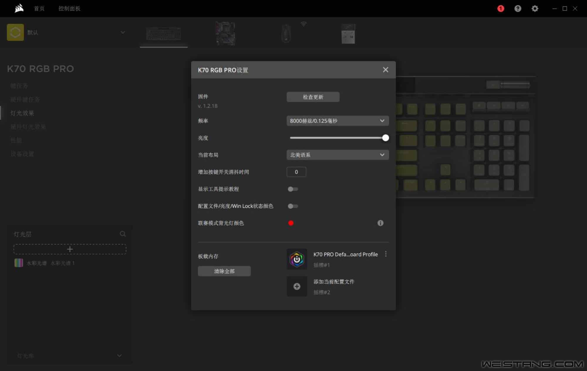
Task: Click the K70 PRO Default profile icon
Action: pyautogui.click(x=297, y=259)
